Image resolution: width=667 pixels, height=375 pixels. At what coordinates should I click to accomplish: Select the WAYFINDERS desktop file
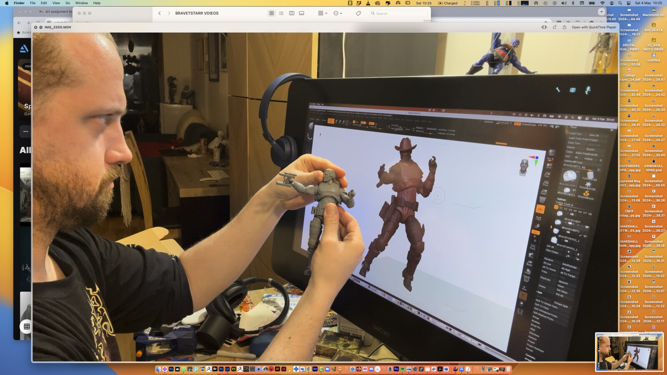click(x=629, y=166)
